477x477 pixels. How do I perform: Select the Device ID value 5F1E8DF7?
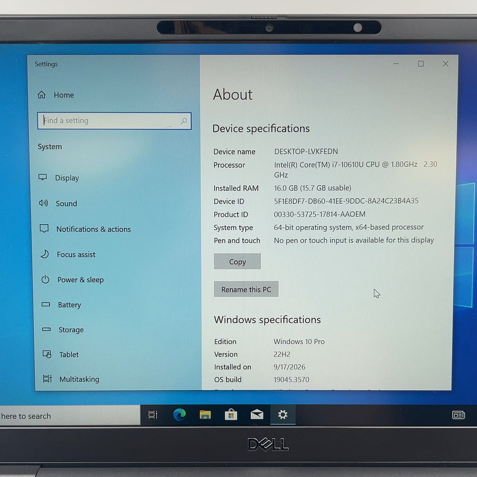[346, 201]
